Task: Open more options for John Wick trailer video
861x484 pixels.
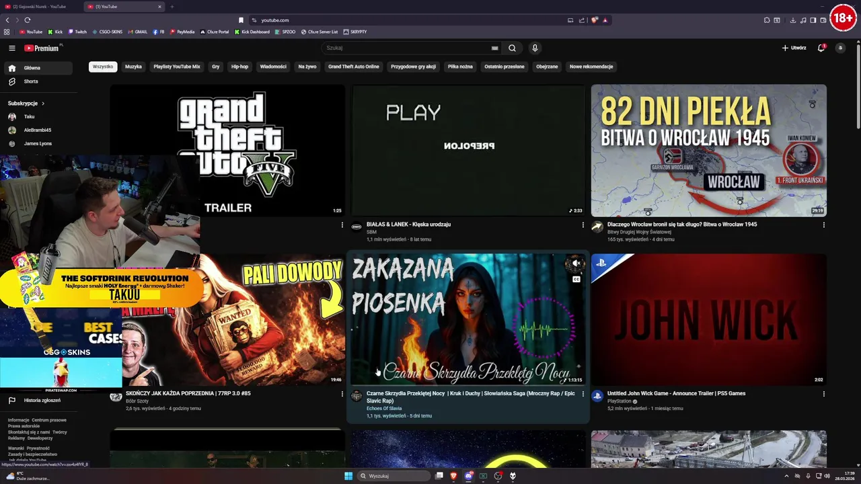Action: 824,394
